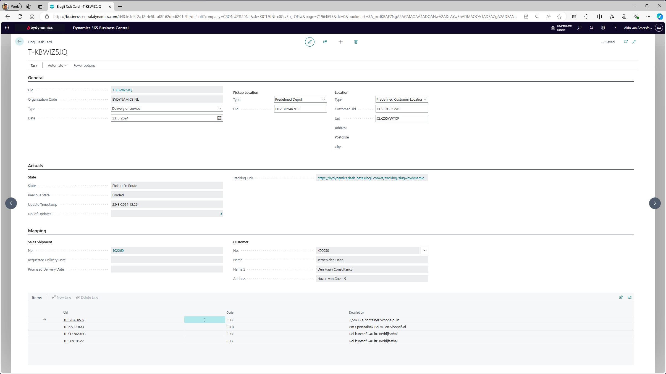Click the plus icon to create new
Image resolution: width=666 pixels, height=374 pixels.
(340, 42)
